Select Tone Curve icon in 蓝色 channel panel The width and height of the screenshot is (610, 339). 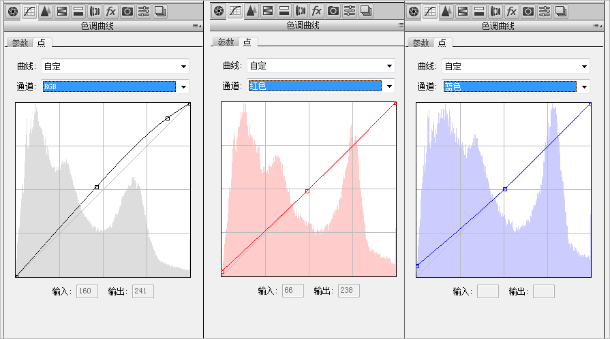pos(430,12)
